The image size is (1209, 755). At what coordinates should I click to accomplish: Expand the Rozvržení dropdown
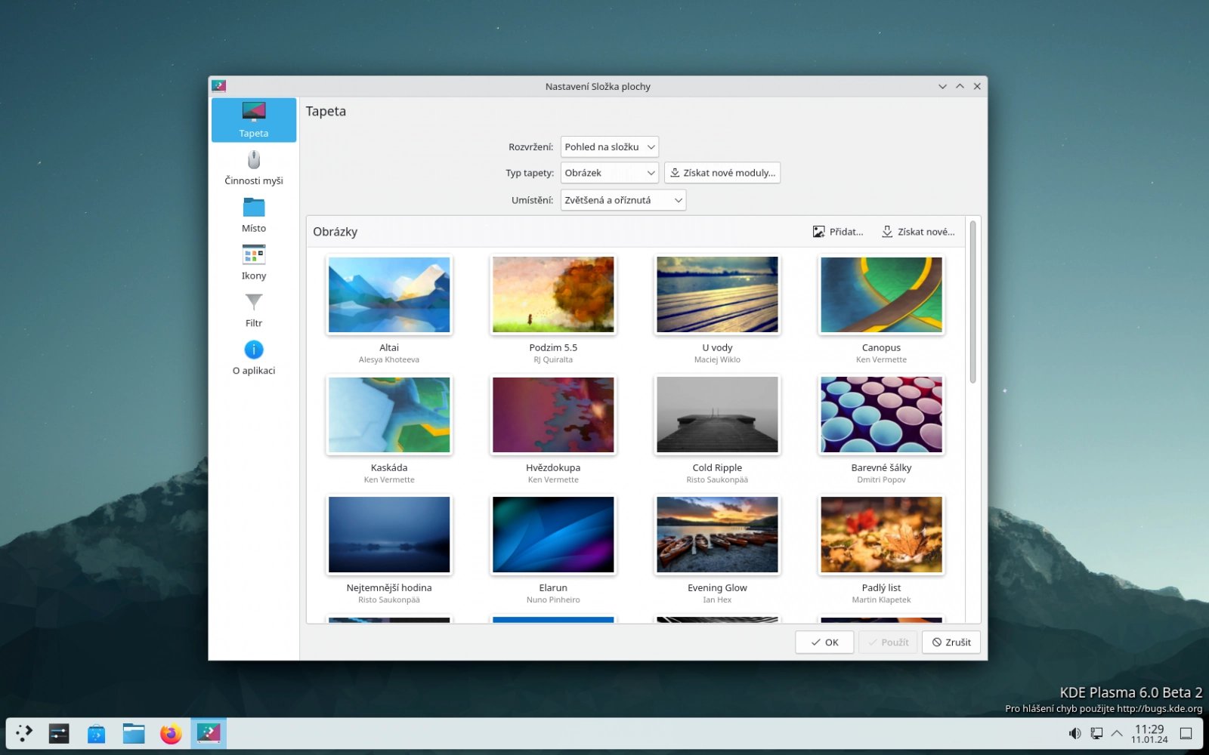(609, 147)
